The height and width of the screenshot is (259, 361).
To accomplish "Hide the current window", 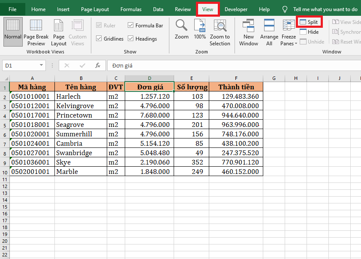I will coord(309,32).
